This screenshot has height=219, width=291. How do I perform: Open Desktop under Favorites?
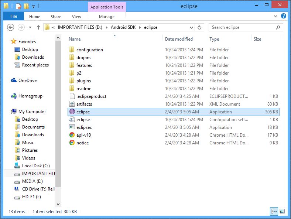tap(30, 49)
